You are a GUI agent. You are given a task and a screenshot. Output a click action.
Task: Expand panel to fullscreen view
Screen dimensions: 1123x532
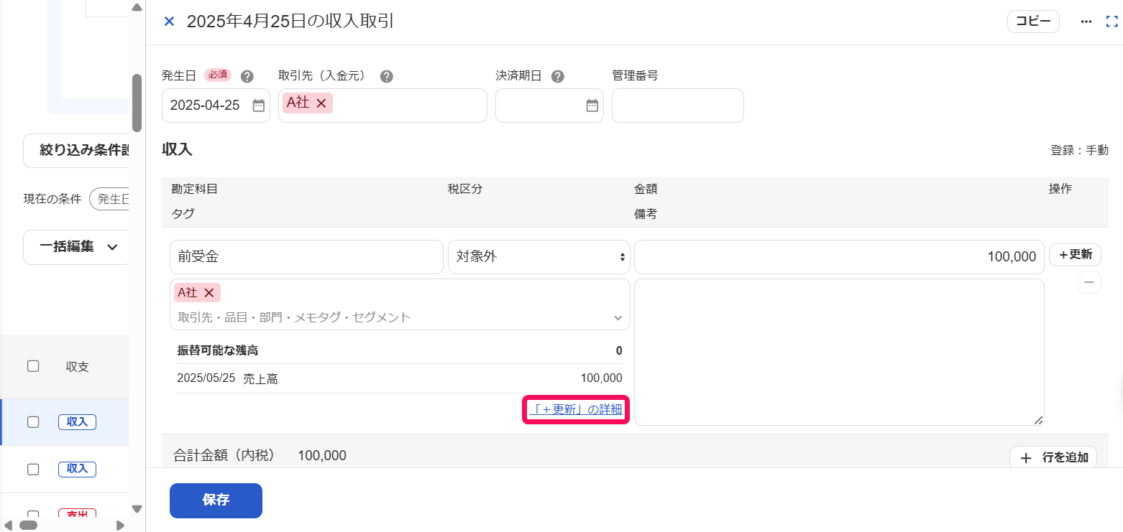(x=1111, y=22)
